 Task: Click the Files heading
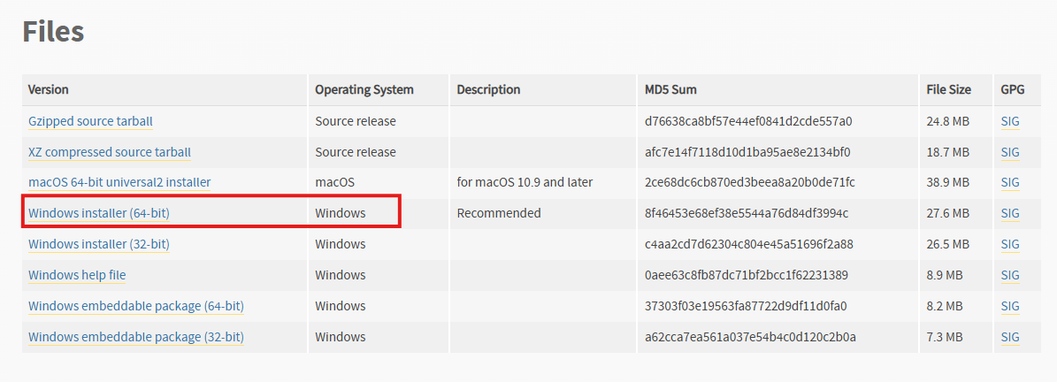click(x=53, y=31)
